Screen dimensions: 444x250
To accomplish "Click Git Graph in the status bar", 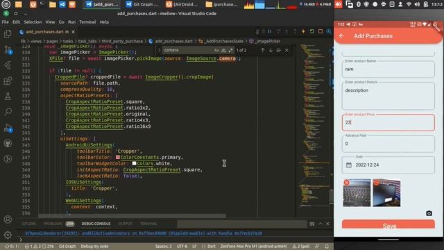I will point(67,247).
